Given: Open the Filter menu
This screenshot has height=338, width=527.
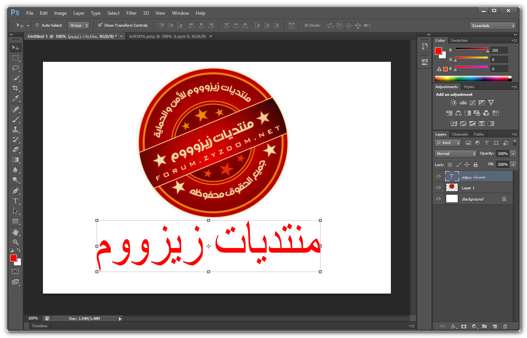Looking at the screenshot, I should tap(131, 13).
